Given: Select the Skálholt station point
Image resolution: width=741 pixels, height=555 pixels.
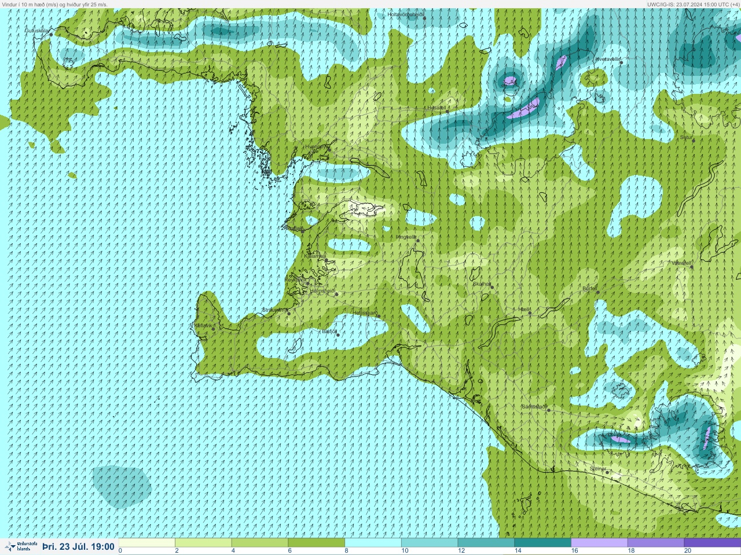Looking at the screenshot, I should (492, 287).
